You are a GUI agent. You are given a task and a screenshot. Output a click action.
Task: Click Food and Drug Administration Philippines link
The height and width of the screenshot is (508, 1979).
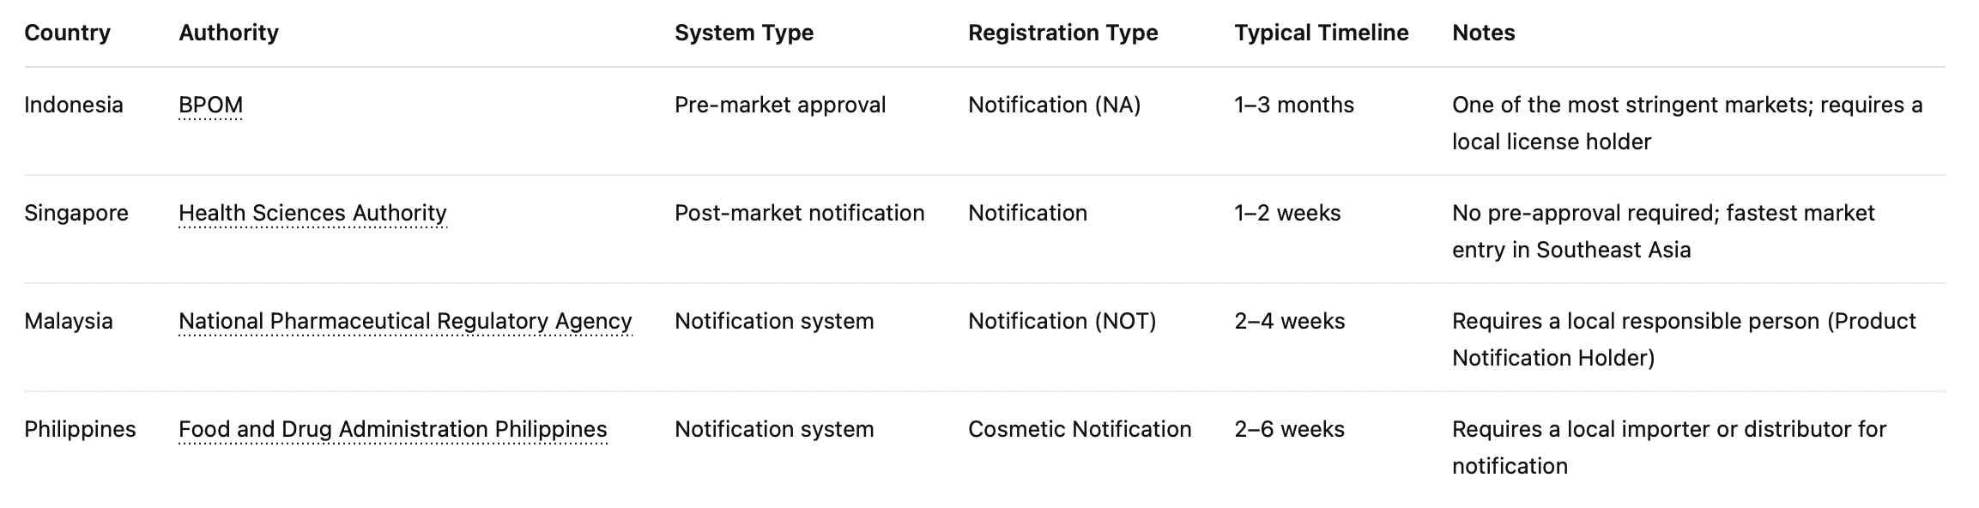click(x=392, y=429)
